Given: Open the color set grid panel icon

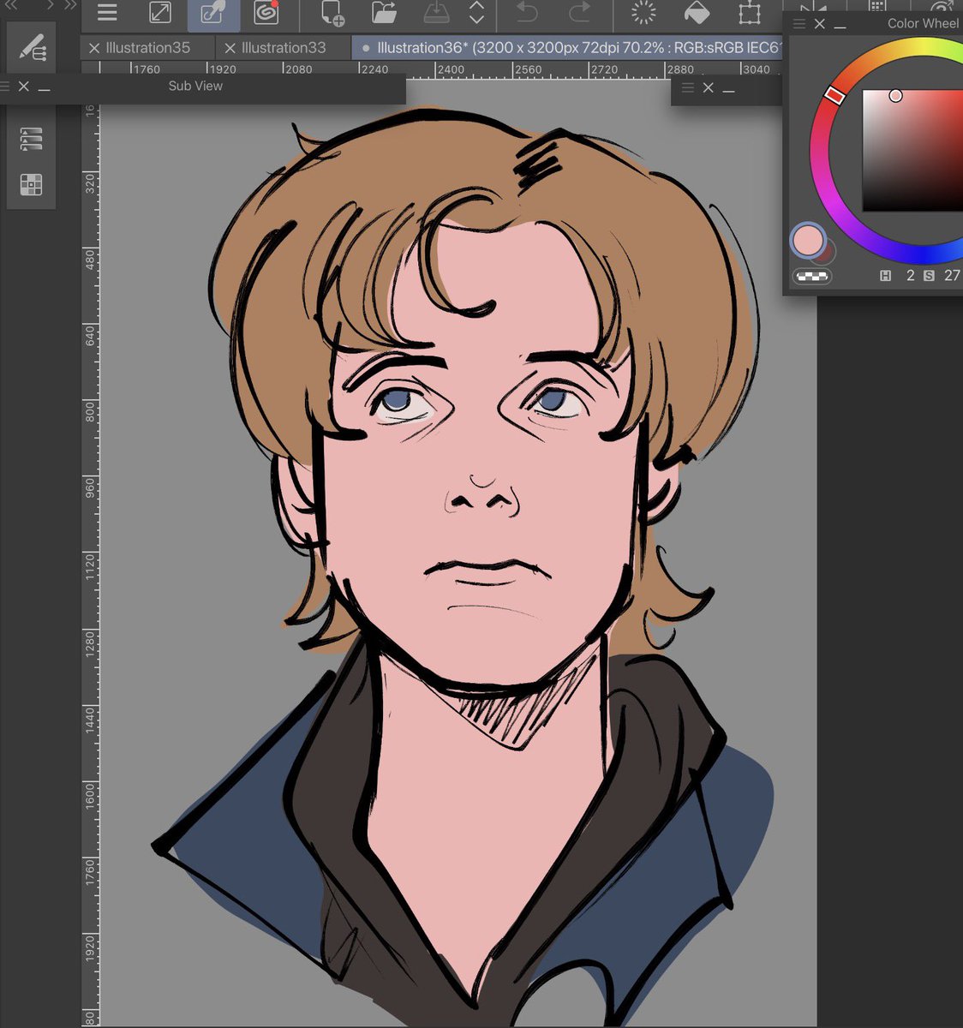Looking at the screenshot, I should (x=31, y=184).
